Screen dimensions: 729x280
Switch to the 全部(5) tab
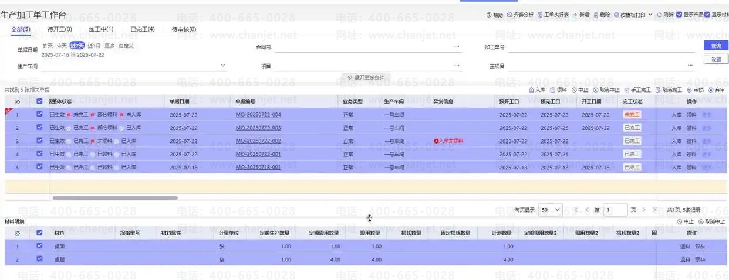click(21, 29)
